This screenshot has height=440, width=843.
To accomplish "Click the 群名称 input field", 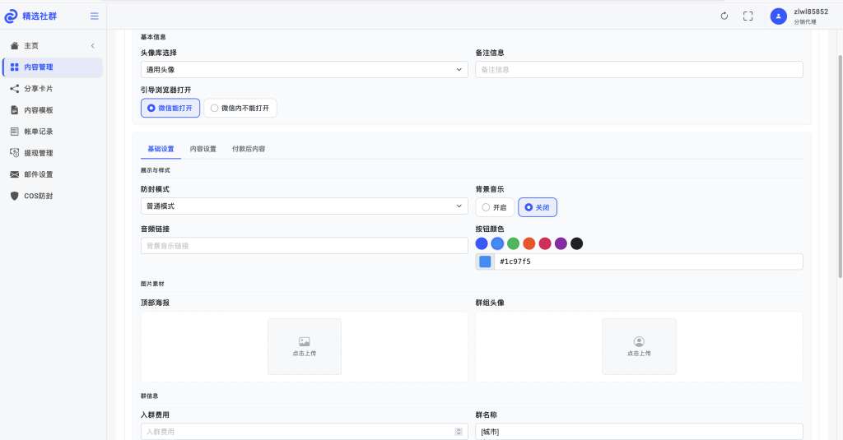I will coord(639,432).
